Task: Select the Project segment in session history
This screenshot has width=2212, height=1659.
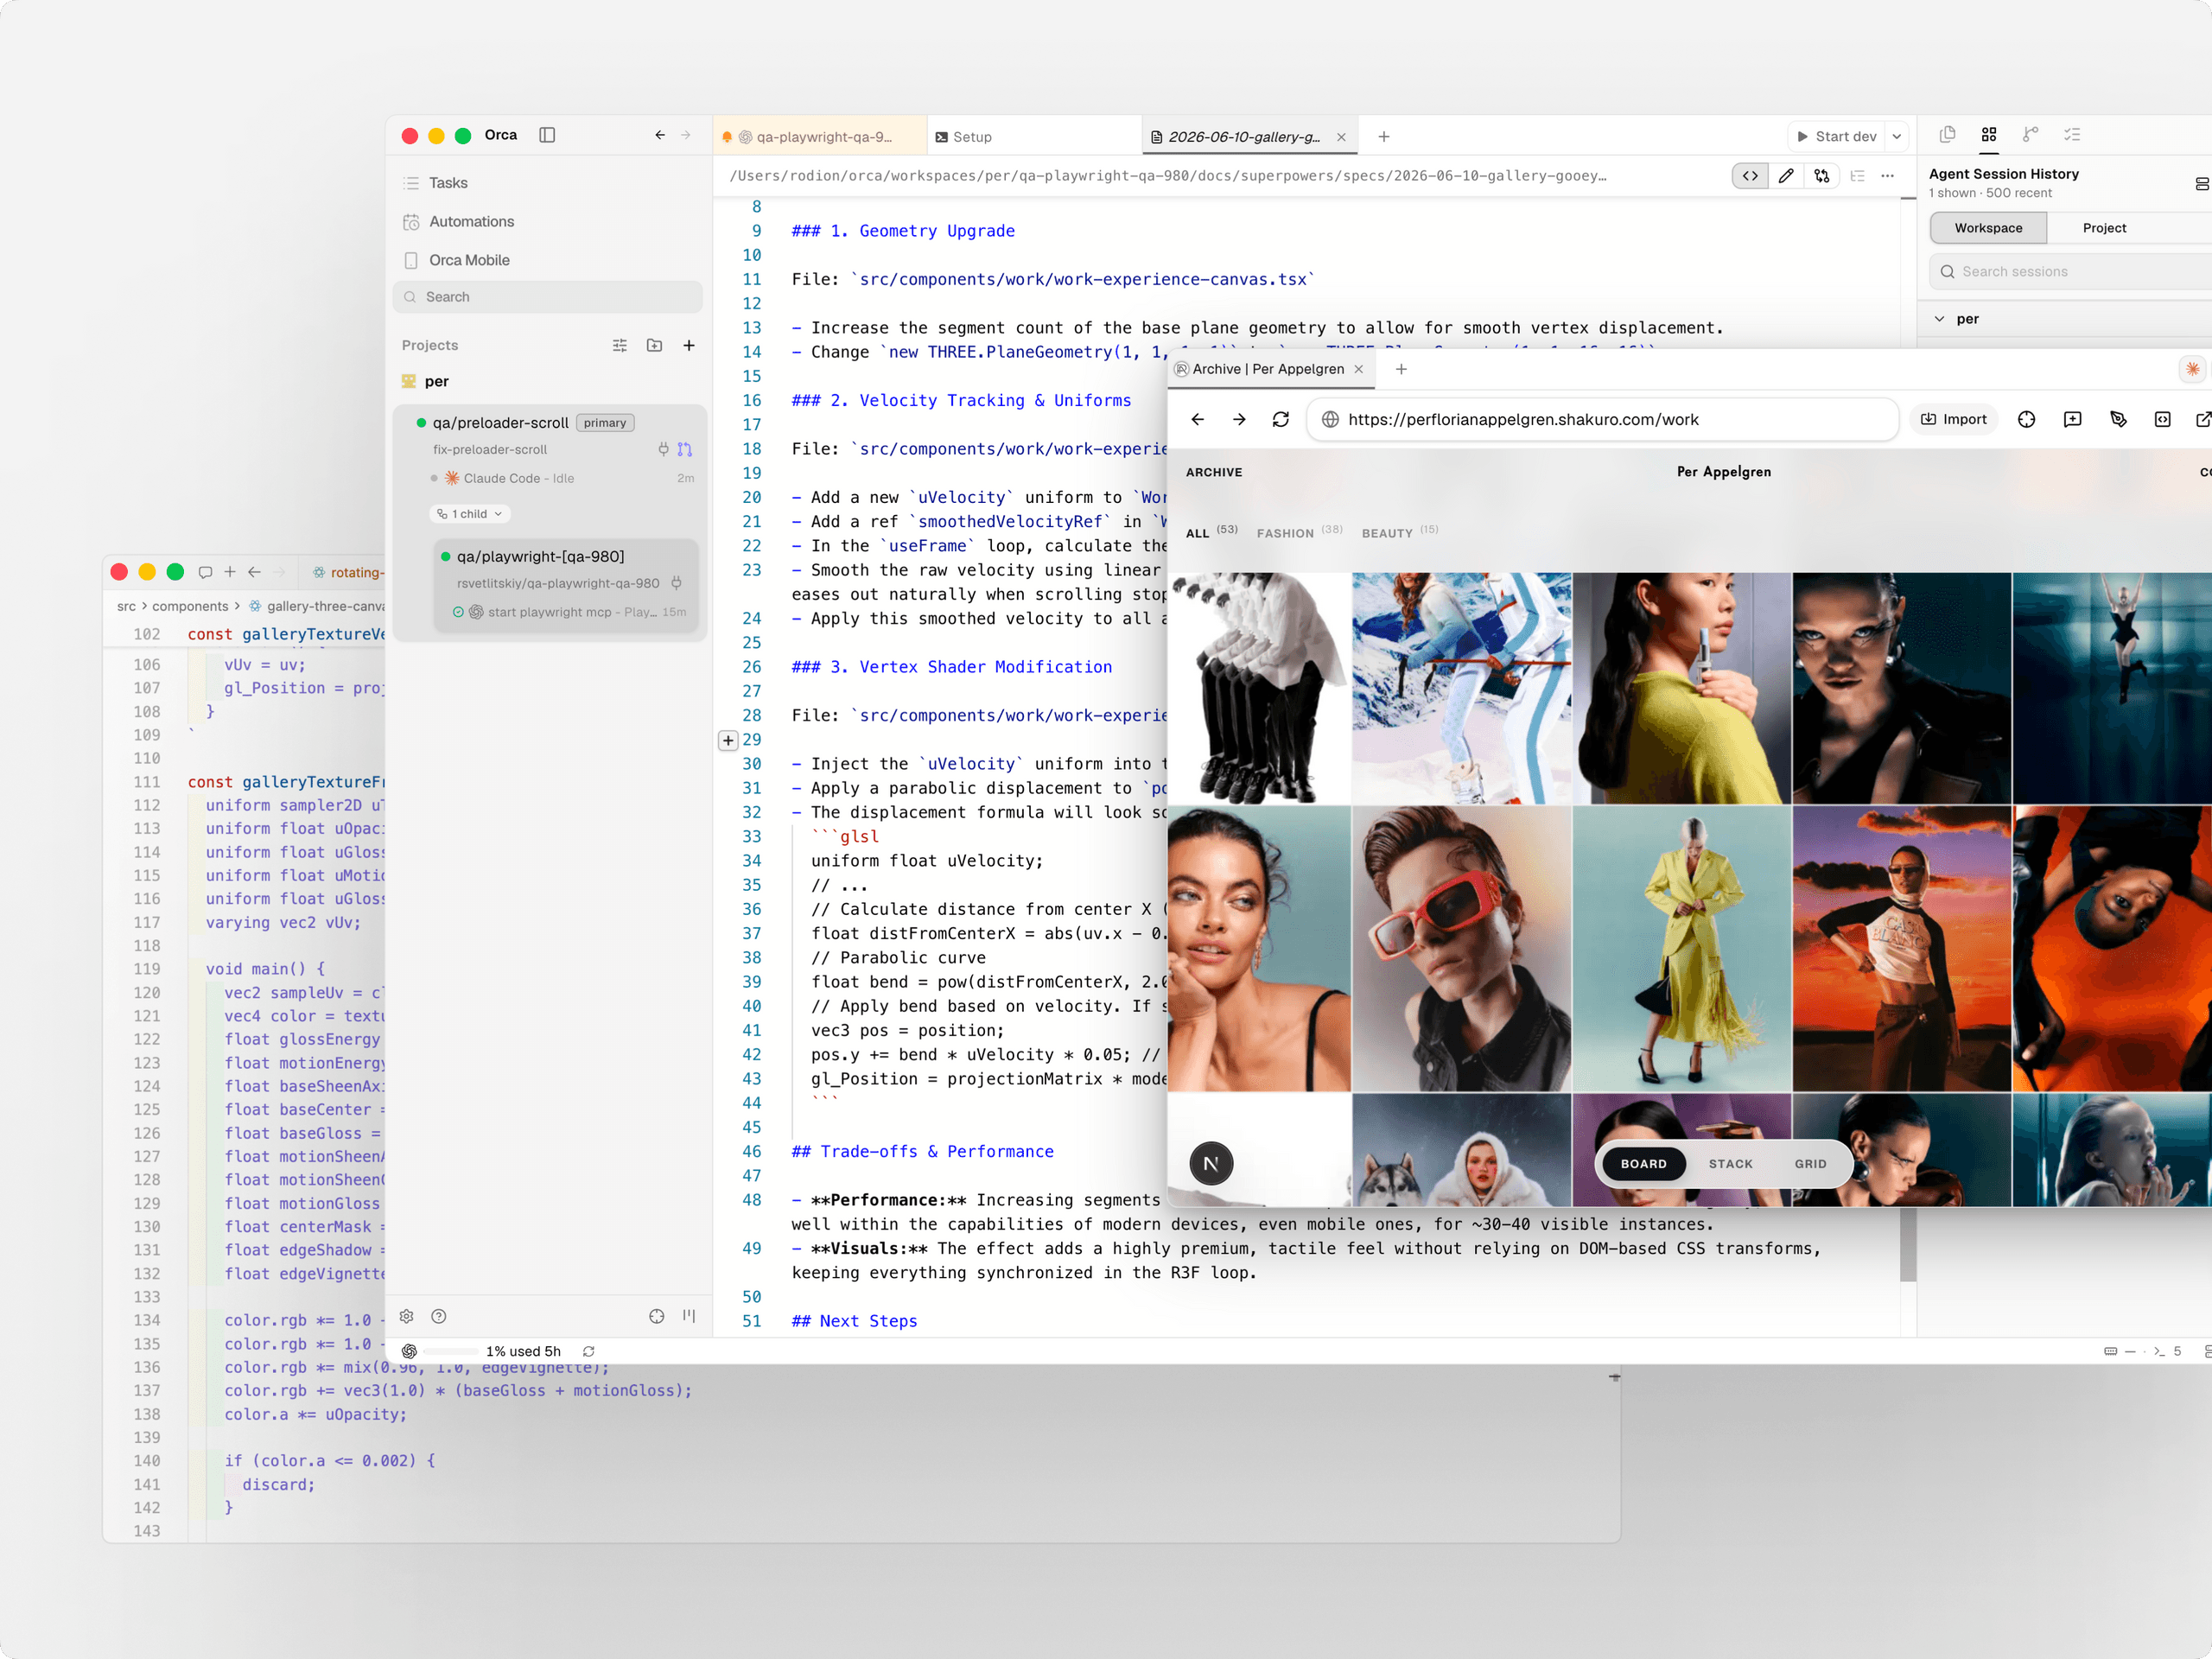Action: coord(2104,228)
